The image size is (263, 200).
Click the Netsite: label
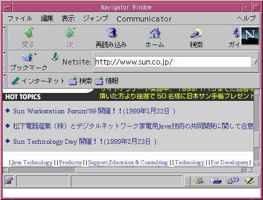[77, 62]
